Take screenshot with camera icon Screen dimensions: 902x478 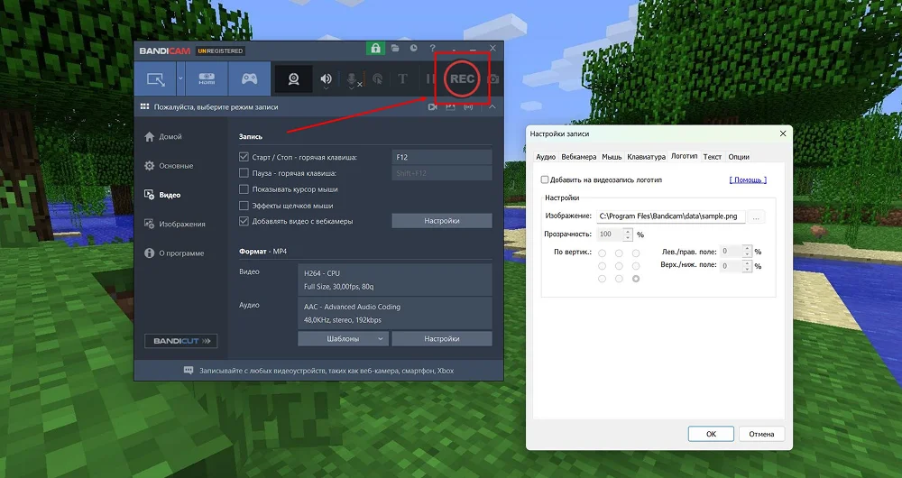click(493, 78)
